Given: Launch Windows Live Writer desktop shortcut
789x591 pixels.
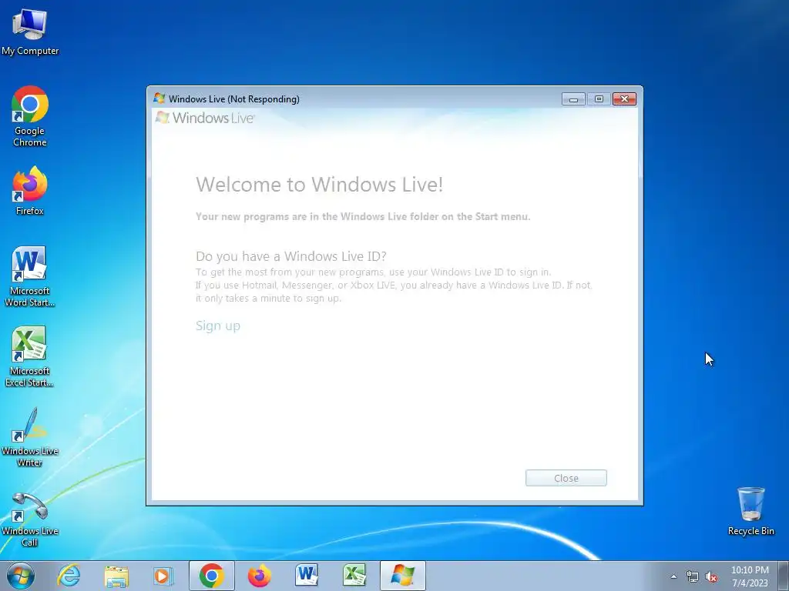Looking at the screenshot, I should click(x=30, y=437).
